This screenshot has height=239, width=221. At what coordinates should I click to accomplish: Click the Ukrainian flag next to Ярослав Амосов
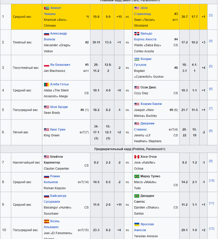pos(137,224)
